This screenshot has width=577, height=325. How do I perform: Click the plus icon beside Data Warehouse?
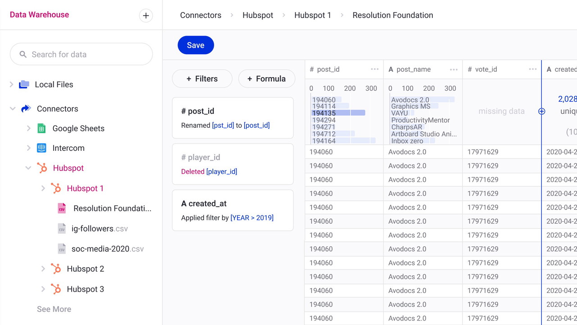[146, 15]
